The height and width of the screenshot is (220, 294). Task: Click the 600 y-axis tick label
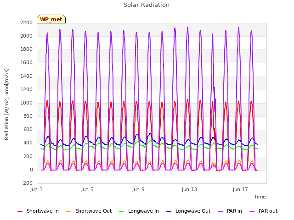(28, 129)
